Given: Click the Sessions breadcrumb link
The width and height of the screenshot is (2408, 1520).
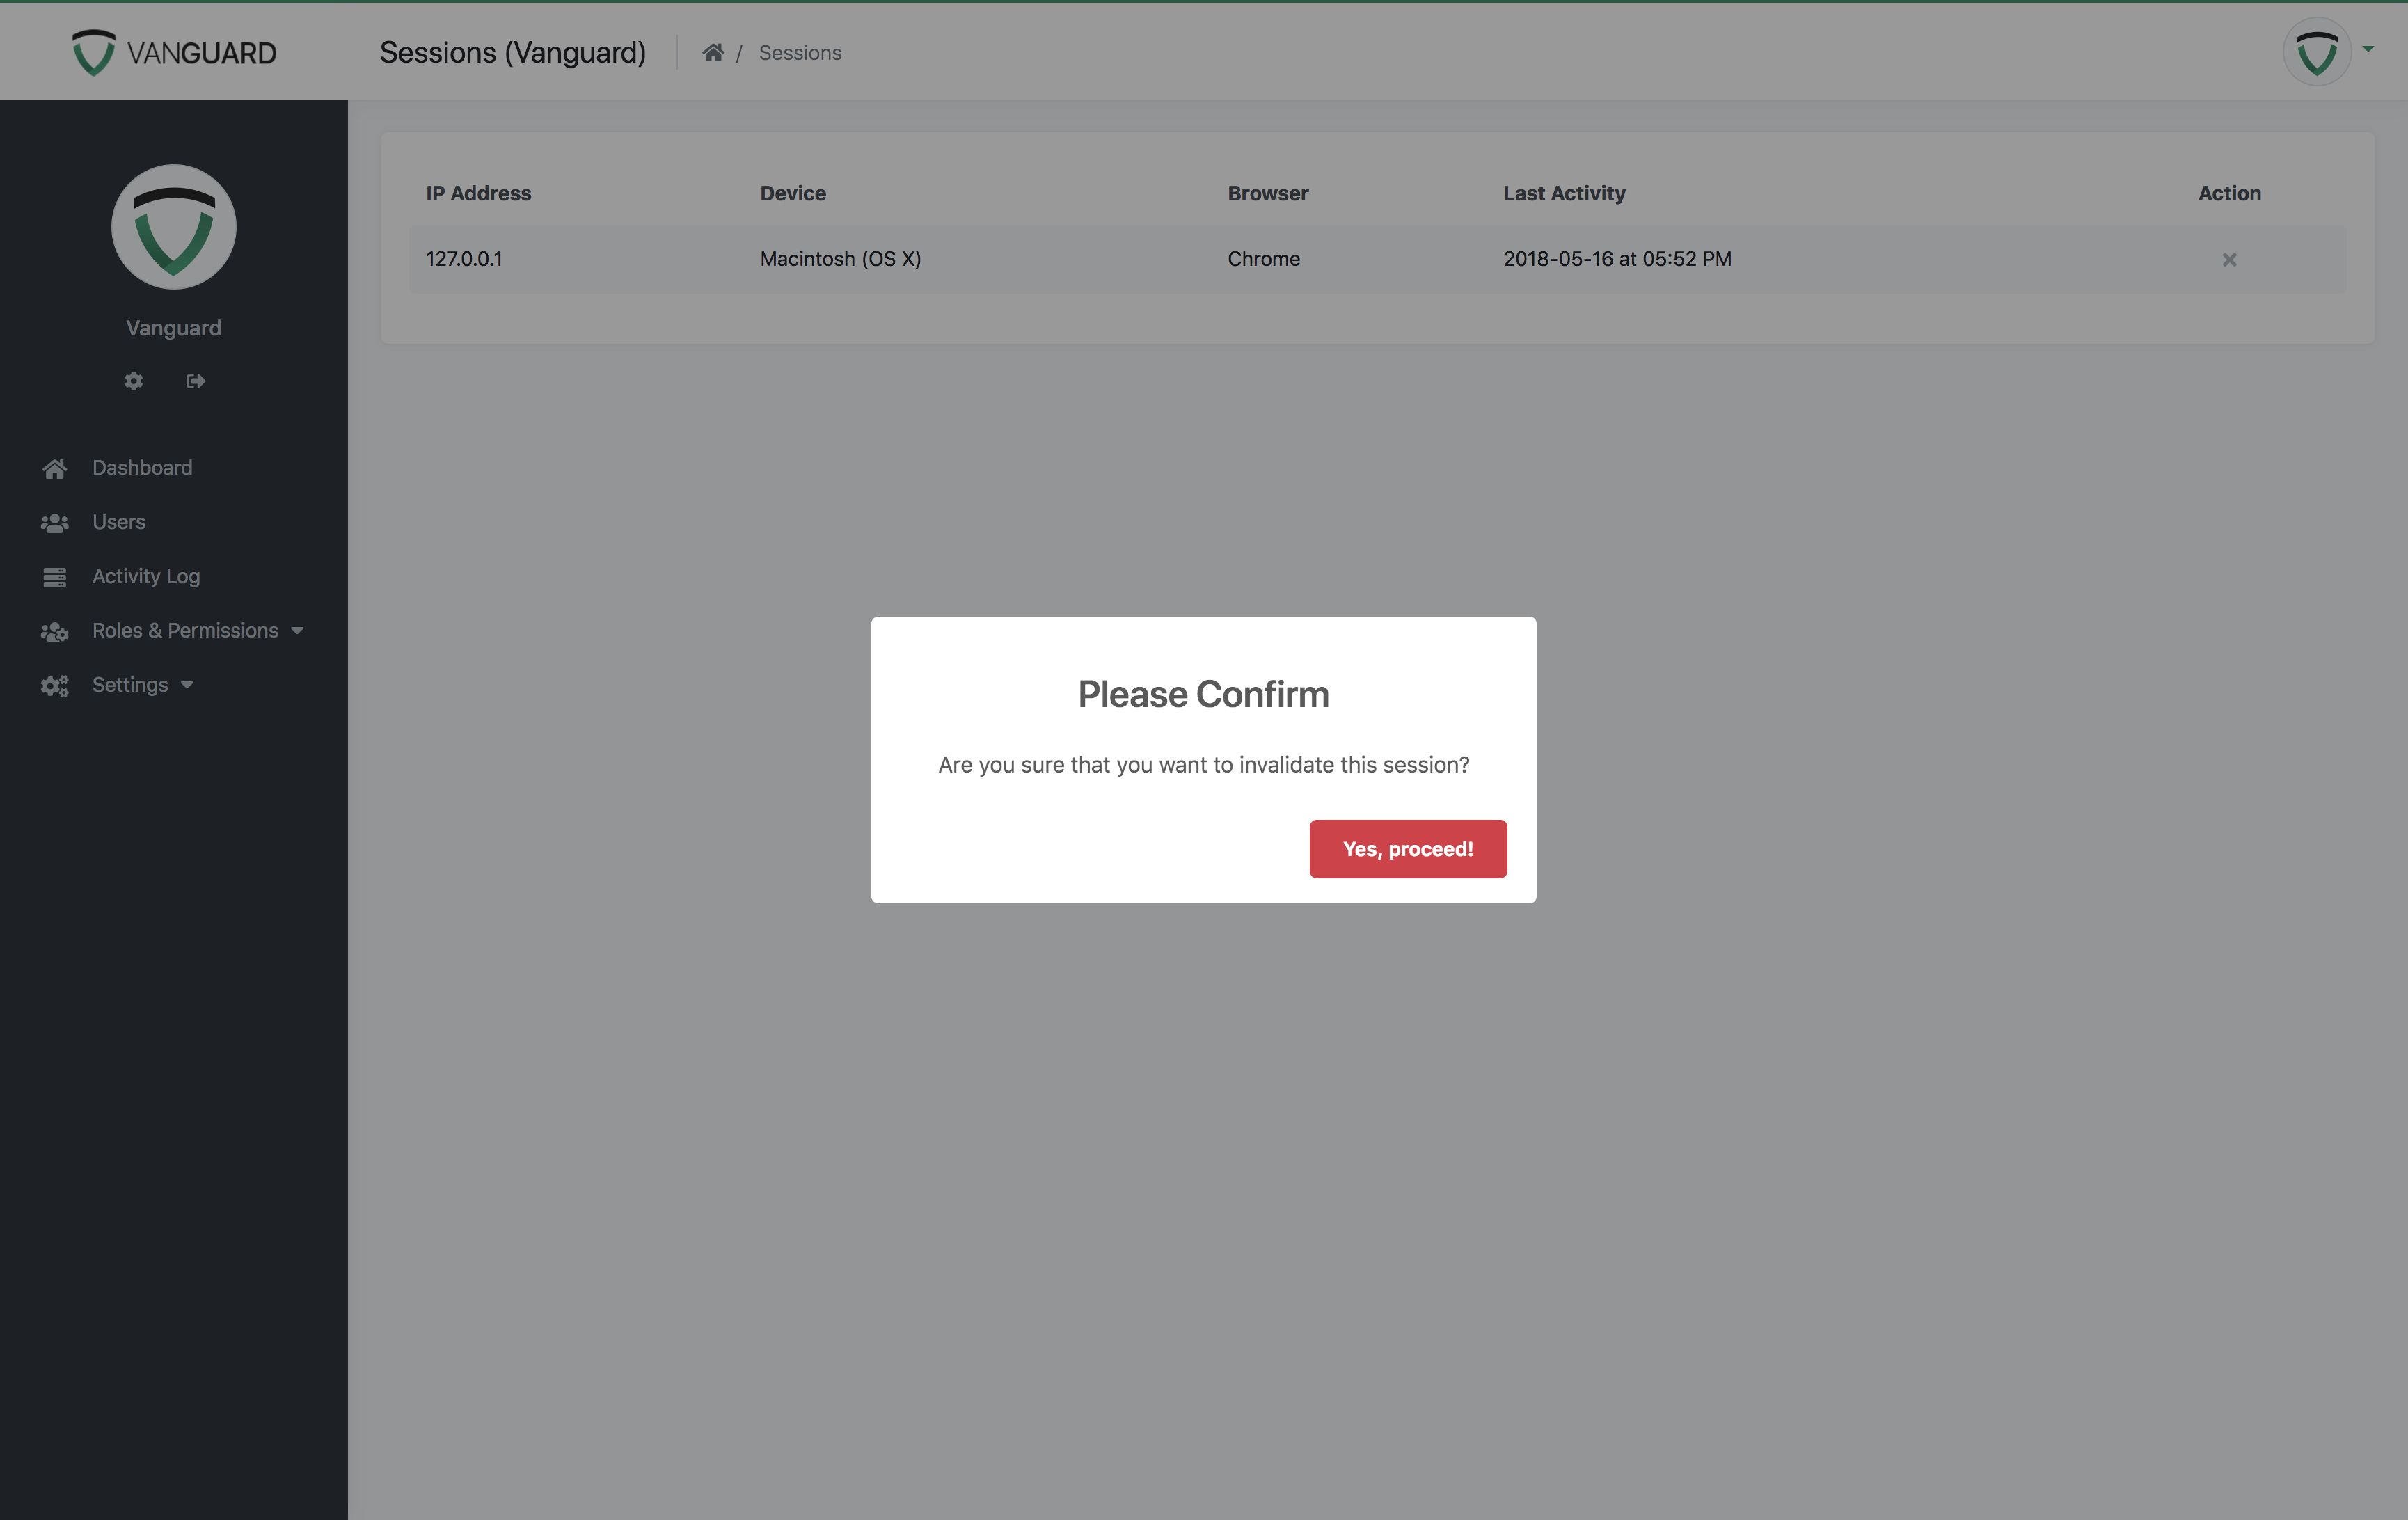Looking at the screenshot, I should 800,52.
